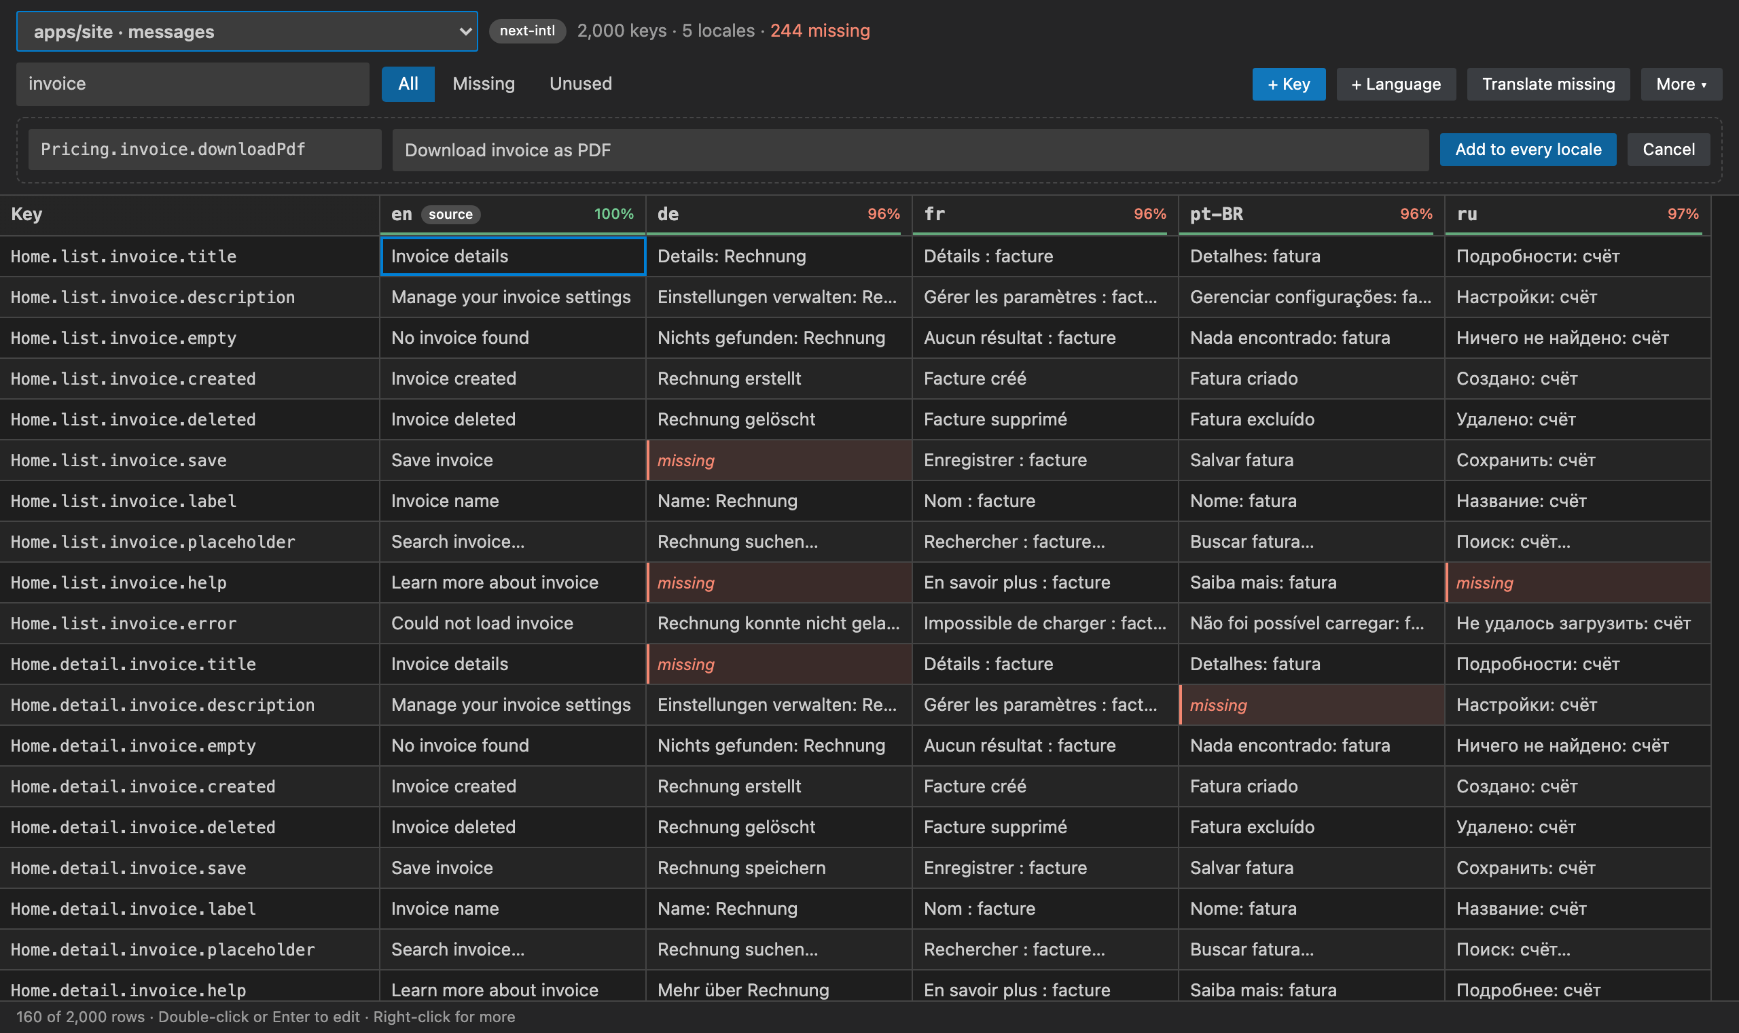
Task: Select key Home.list.invoice.description
Action: (x=190, y=298)
